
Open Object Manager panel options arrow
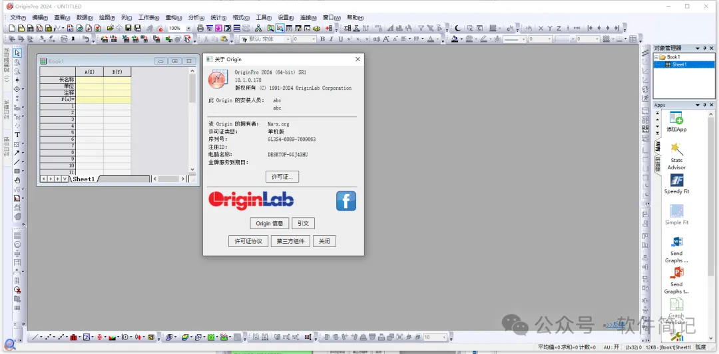(698, 48)
